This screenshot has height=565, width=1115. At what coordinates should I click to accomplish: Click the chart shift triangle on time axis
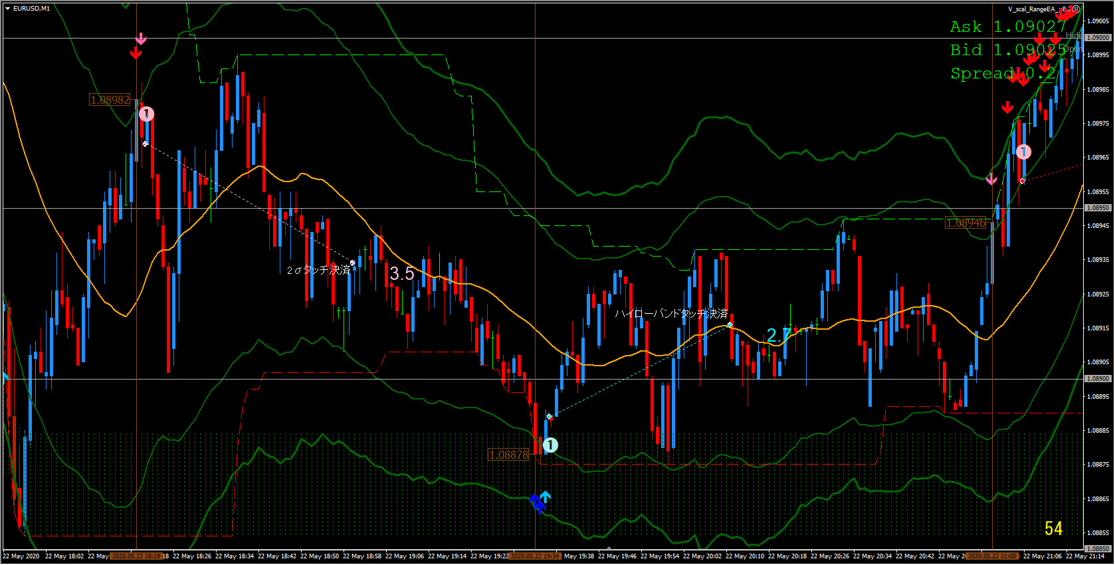(609, 548)
